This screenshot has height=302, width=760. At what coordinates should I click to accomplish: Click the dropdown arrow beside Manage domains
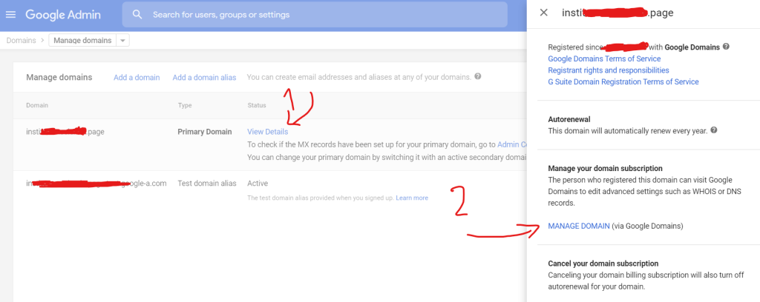[x=122, y=41]
